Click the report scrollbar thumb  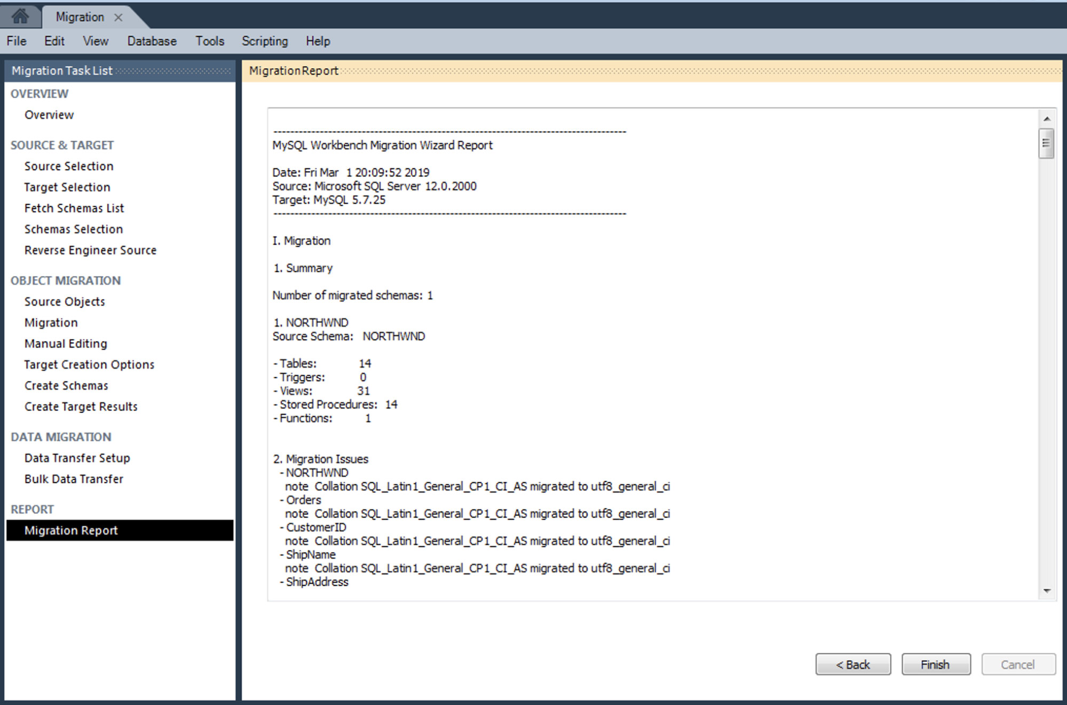pyautogui.click(x=1046, y=143)
